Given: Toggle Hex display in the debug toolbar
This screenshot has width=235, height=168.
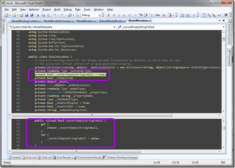Looking at the screenshot, I should [x=158, y=15].
